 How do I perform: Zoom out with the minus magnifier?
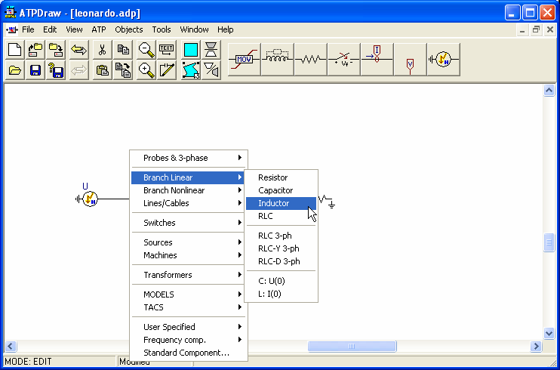pos(146,49)
